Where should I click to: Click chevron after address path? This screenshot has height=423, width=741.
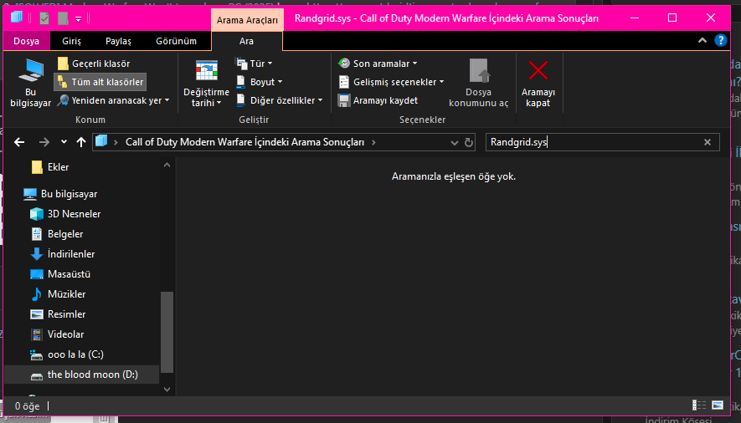[x=373, y=142]
